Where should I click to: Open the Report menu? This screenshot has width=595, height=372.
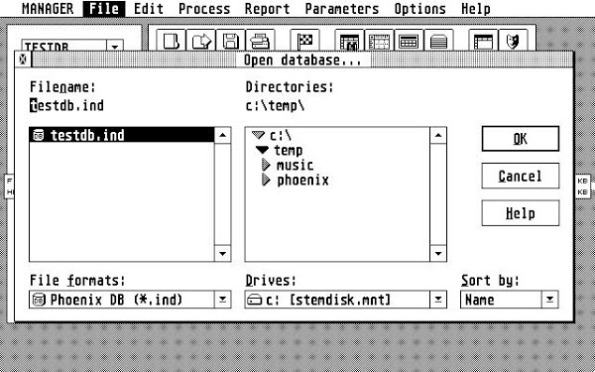click(267, 9)
